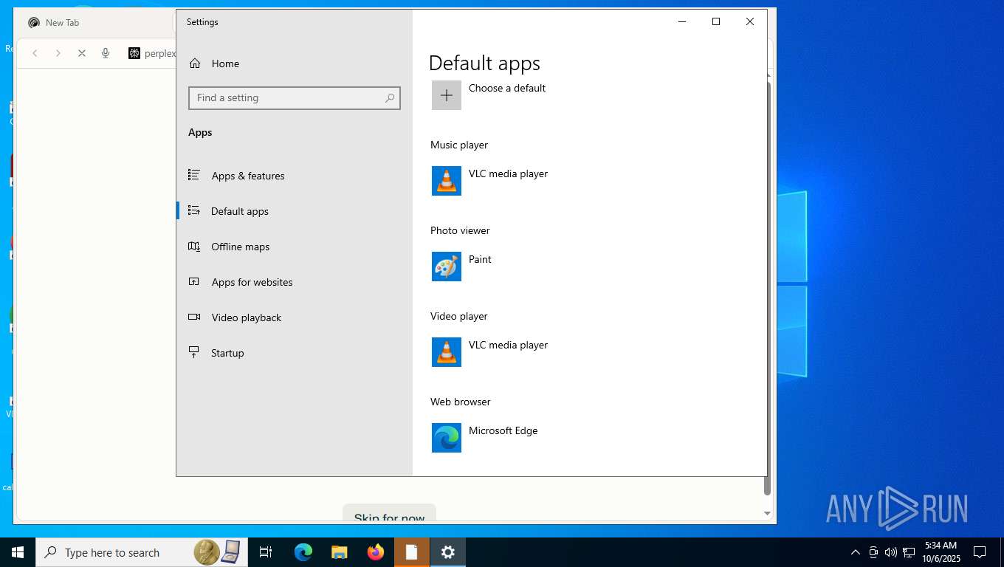This screenshot has height=567, width=1004.
Task: Click the Home icon in Settings sidebar
Action: tap(195, 63)
